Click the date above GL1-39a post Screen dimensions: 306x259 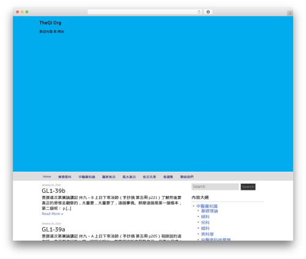[x=51, y=223]
